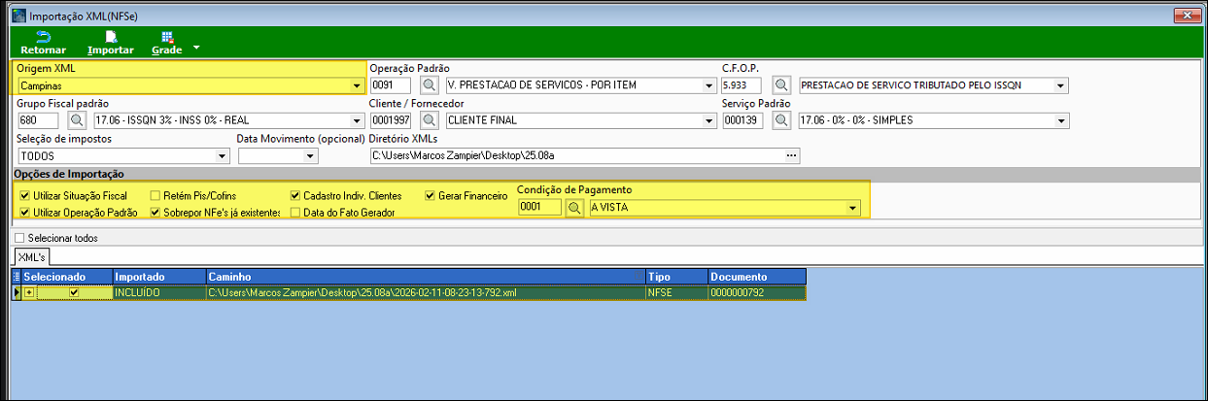Open the C.F.O.P. description dropdown
The width and height of the screenshot is (1208, 401).
(x=1061, y=85)
